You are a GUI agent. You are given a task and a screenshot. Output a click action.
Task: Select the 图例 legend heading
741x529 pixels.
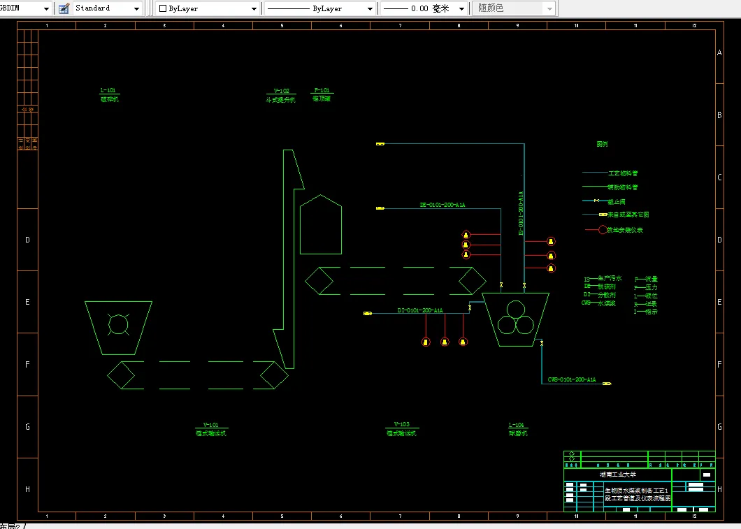coord(602,144)
